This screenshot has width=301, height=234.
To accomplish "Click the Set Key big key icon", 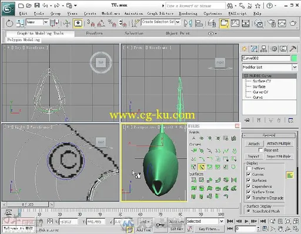I will click(x=160, y=225).
